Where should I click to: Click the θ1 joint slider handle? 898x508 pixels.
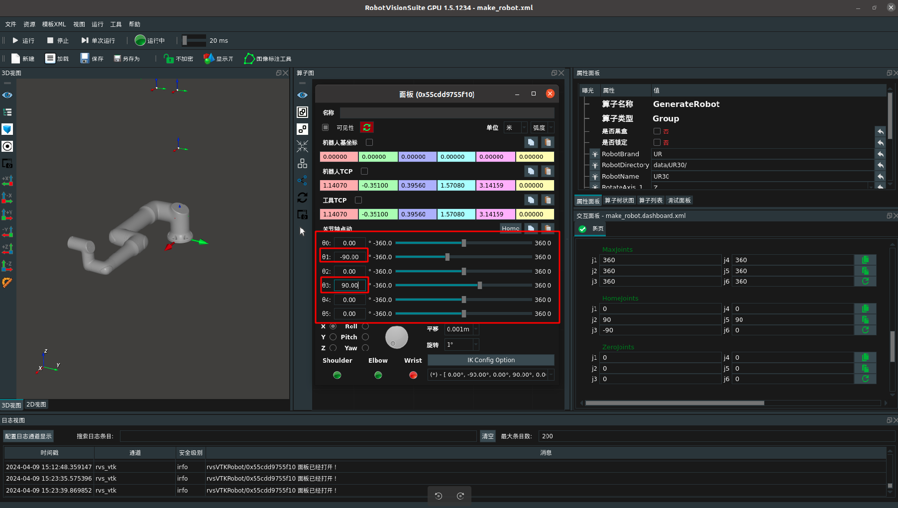point(448,257)
